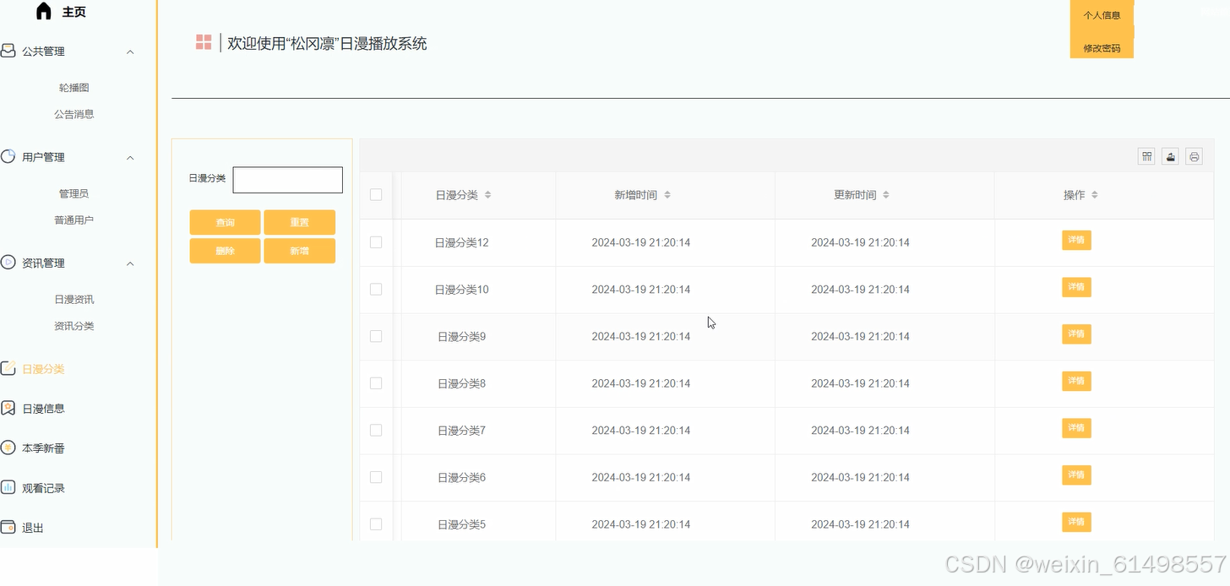The height and width of the screenshot is (586, 1230).
Task: Click the 用户管理 pie icon
Action: [8, 157]
